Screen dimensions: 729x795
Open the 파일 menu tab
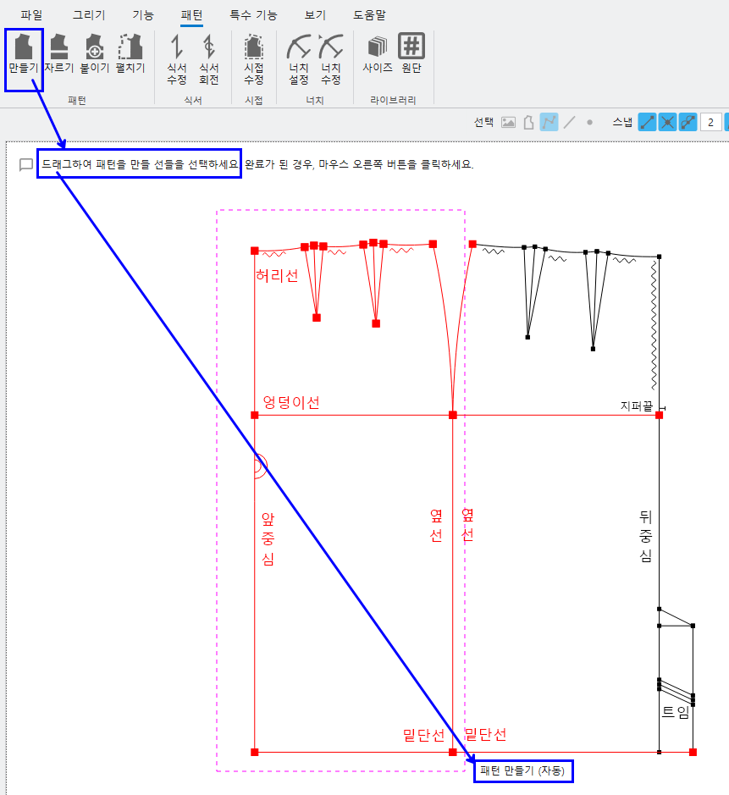[31, 15]
